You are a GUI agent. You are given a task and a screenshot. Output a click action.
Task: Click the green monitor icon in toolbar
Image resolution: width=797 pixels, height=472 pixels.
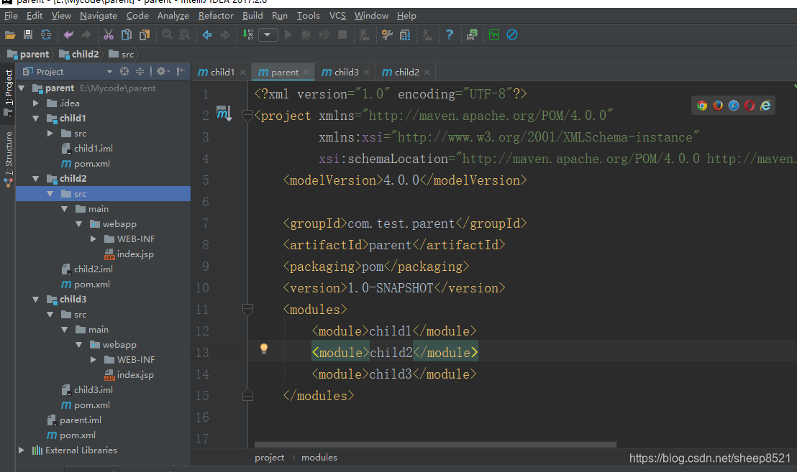[494, 35]
